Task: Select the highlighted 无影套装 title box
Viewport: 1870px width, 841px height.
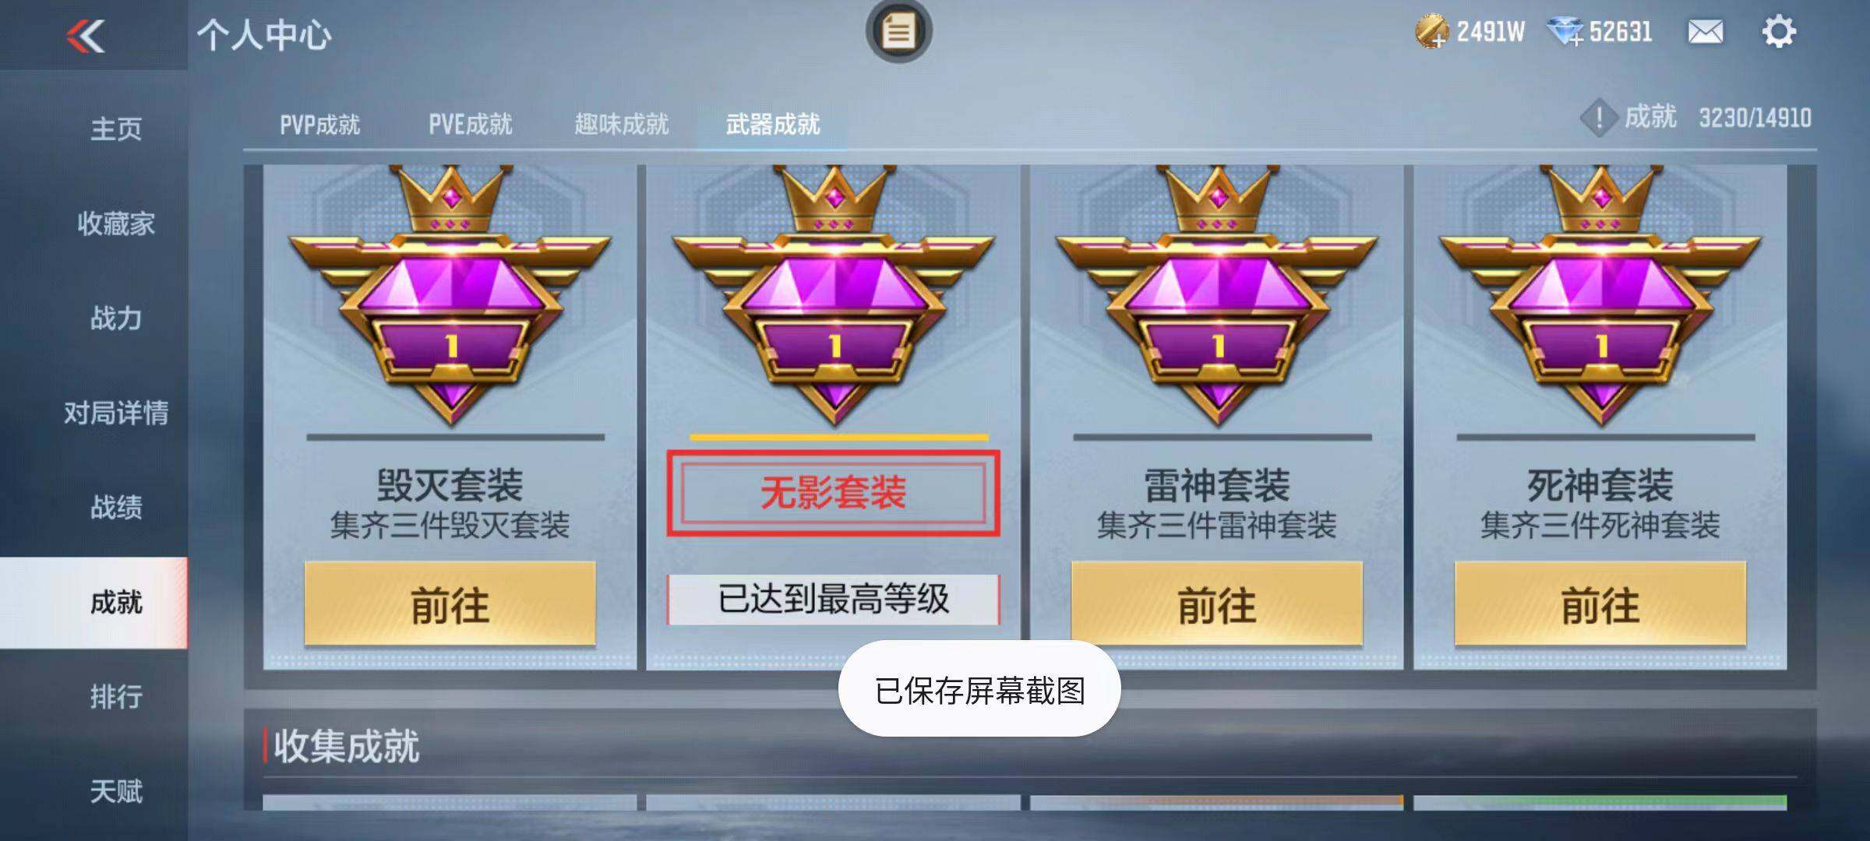Action: [x=833, y=493]
